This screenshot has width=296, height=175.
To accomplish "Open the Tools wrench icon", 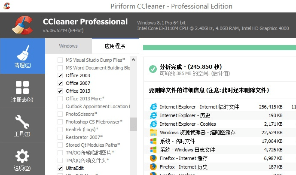I will coord(22,122).
